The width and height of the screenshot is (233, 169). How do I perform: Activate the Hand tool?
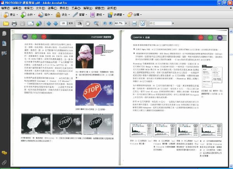[88, 23]
